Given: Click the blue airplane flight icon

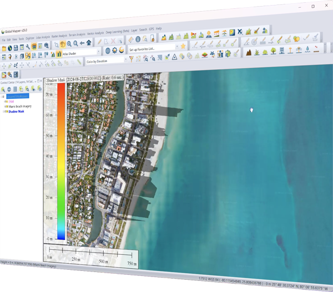Looking at the screenshot, I should [240, 32].
